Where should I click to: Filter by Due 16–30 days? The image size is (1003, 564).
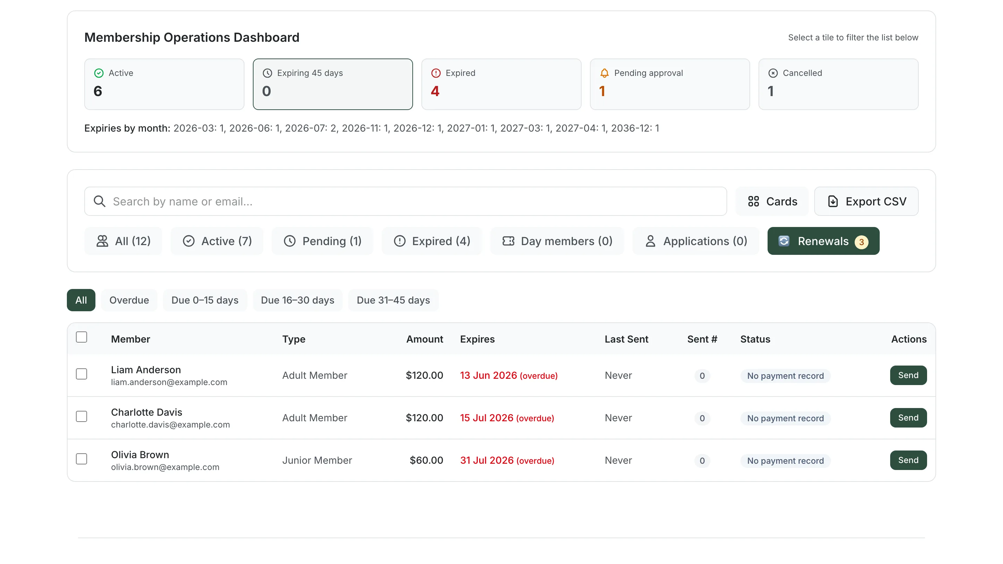pos(298,300)
